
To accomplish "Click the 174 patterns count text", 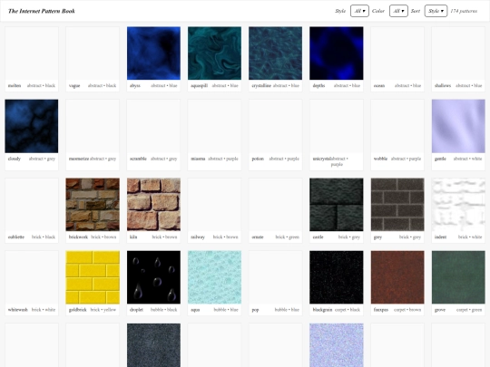I will point(464,11).
